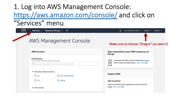Click the AWS logo in the navbar
This screenshot has height=102, width=181.
[x=23, y=30]
